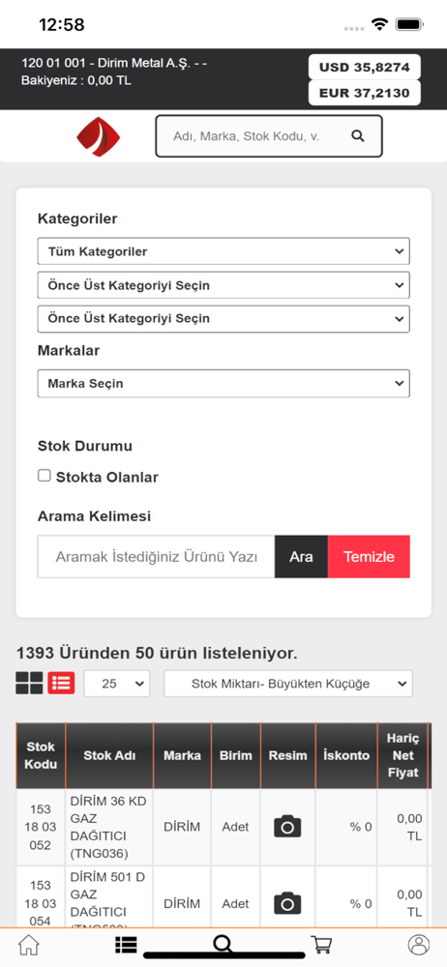
Task: Open user profile icon in bottom bar
Action: point(419,945)
